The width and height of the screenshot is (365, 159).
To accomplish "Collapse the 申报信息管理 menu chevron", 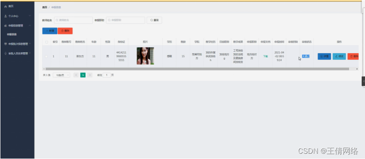I will [x=30, y=25].
